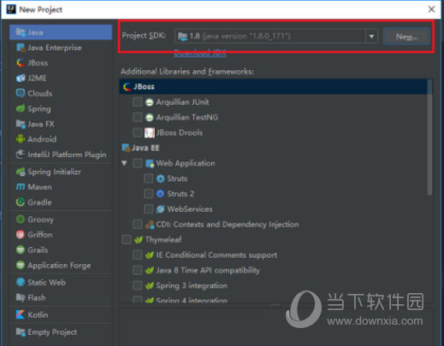Tick the Struts 2 checkbox

(x=148, y=194)
